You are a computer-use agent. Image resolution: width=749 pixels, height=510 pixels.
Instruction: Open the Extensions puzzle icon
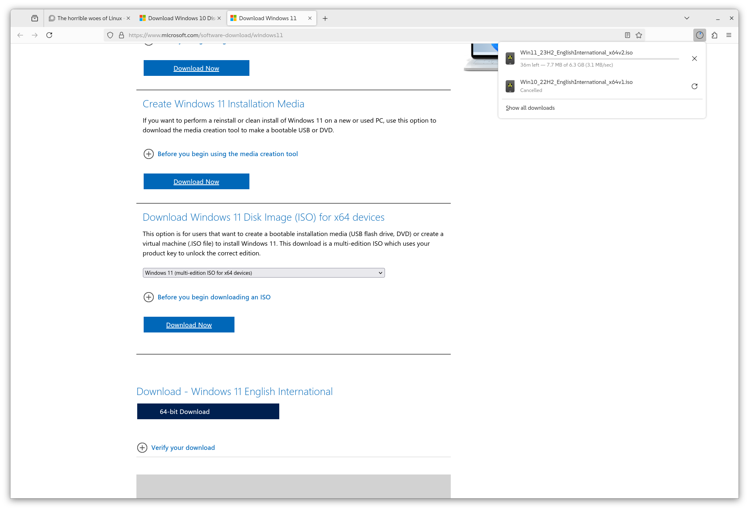714,35
